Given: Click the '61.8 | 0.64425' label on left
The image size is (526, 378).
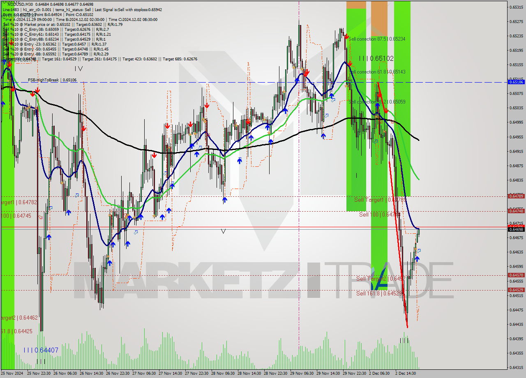Looking at the screenshot, I should click(16, 331).
